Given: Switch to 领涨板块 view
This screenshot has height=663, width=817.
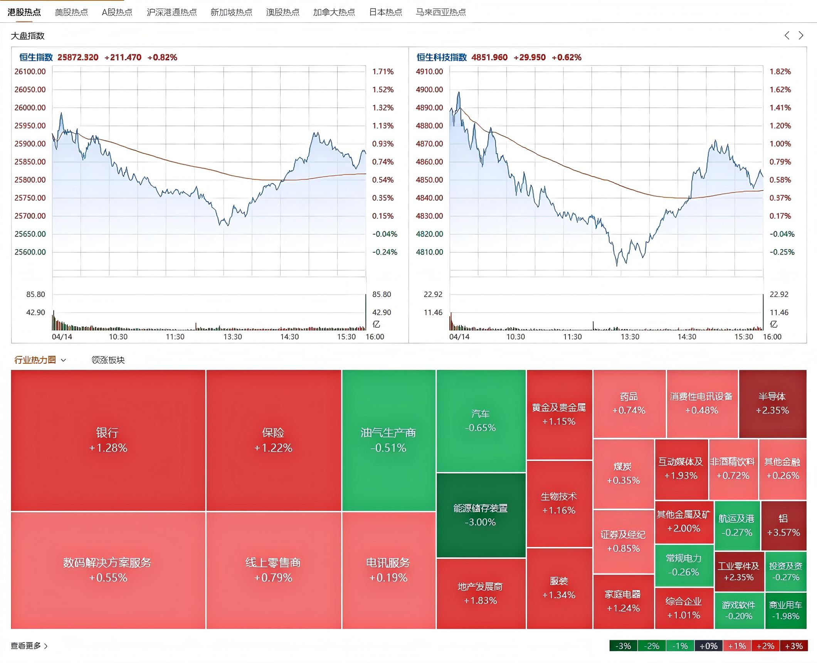Looking at the screenshot, I should [108, 360].
